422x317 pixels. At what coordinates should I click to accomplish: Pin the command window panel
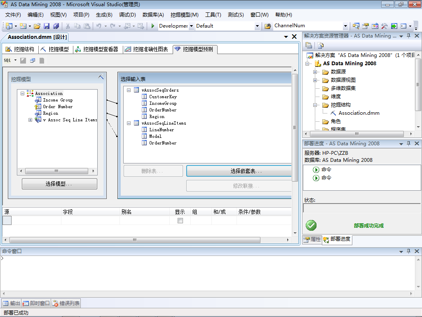pyautogui.click(x=408, y=251)
